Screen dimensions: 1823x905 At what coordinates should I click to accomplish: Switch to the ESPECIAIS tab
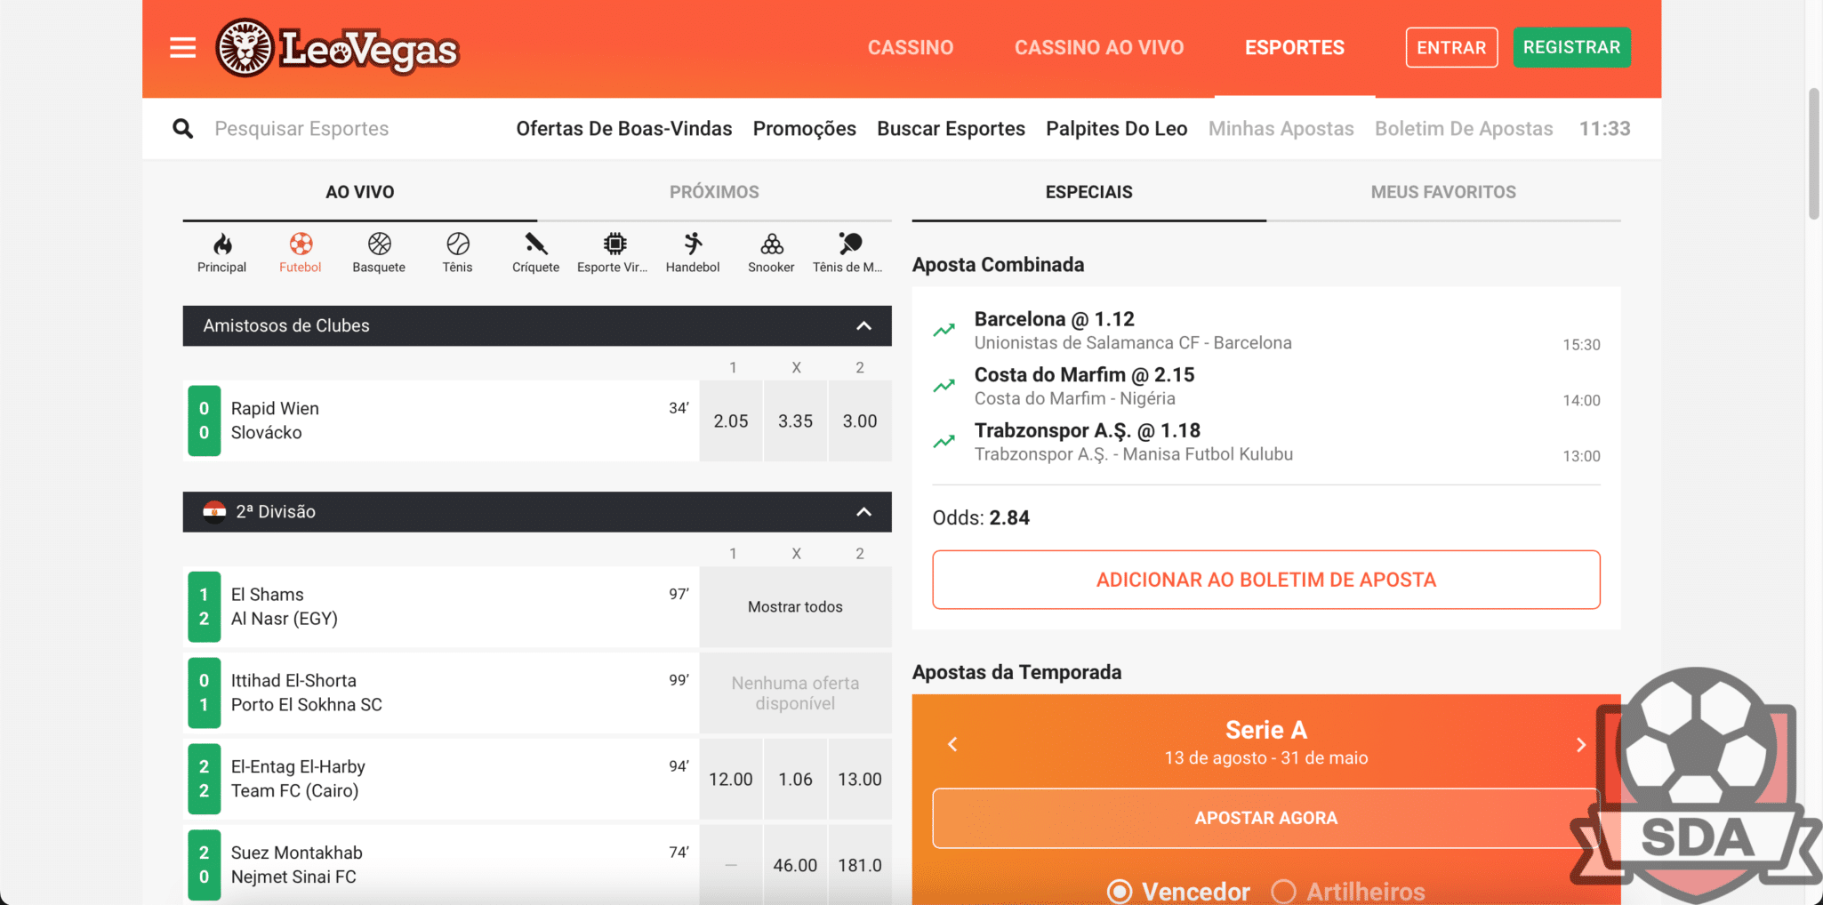(1088, 192)
